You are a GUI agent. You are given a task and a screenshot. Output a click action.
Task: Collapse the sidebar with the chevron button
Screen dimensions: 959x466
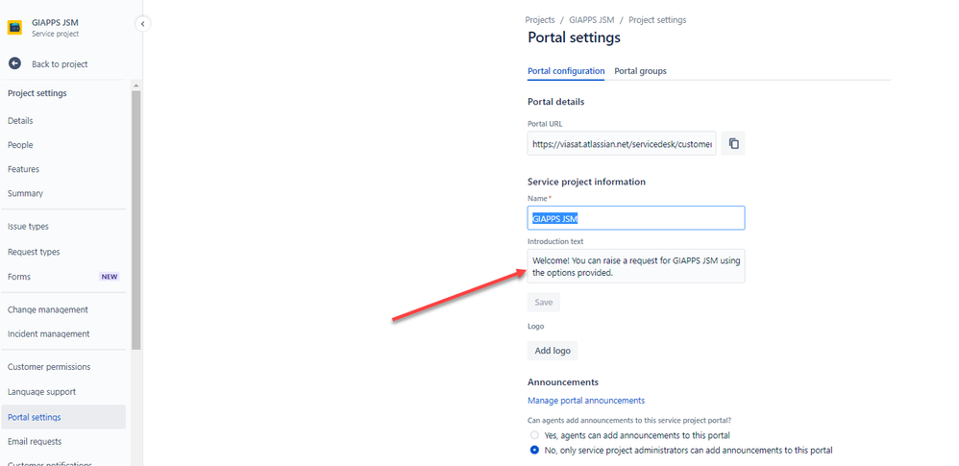pos(142,24)
